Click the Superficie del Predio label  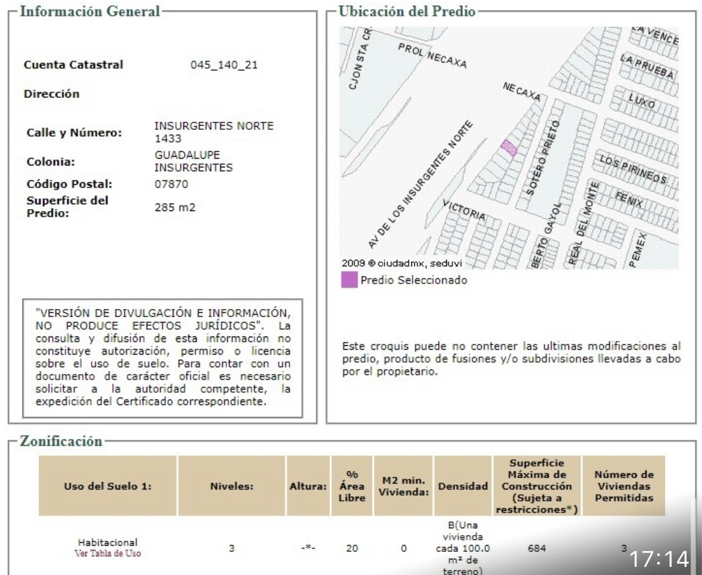tap(67, 207)
